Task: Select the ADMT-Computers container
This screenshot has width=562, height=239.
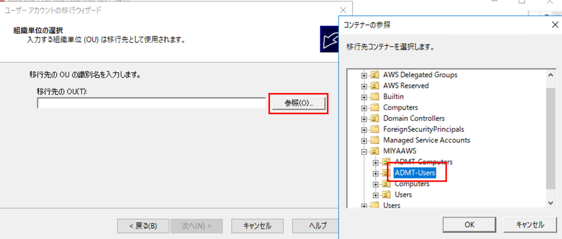Action: tap(423, 162)
